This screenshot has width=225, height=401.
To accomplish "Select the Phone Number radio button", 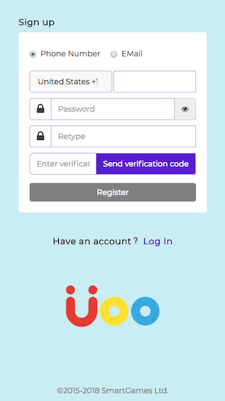I will click(x=33, y=54).
